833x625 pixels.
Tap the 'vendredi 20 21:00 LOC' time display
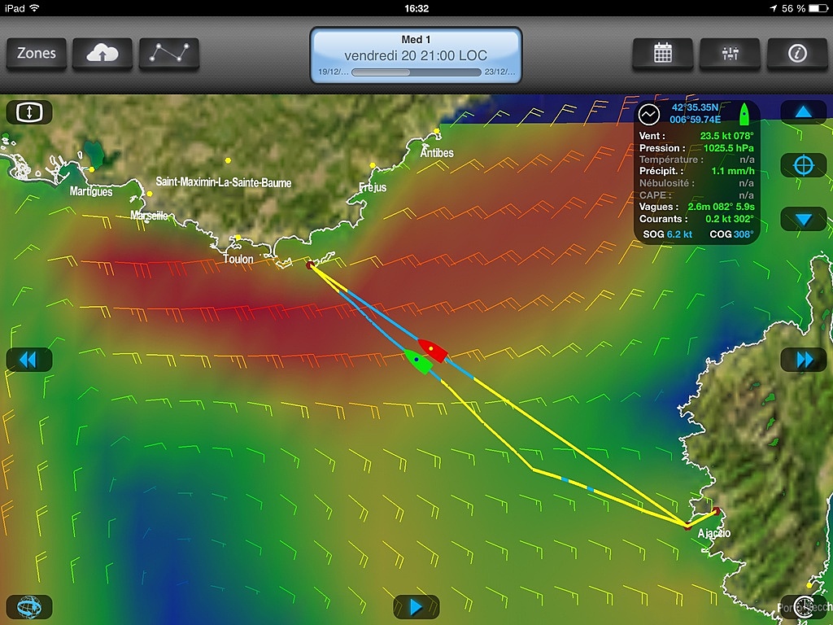[x=416, y=55]
